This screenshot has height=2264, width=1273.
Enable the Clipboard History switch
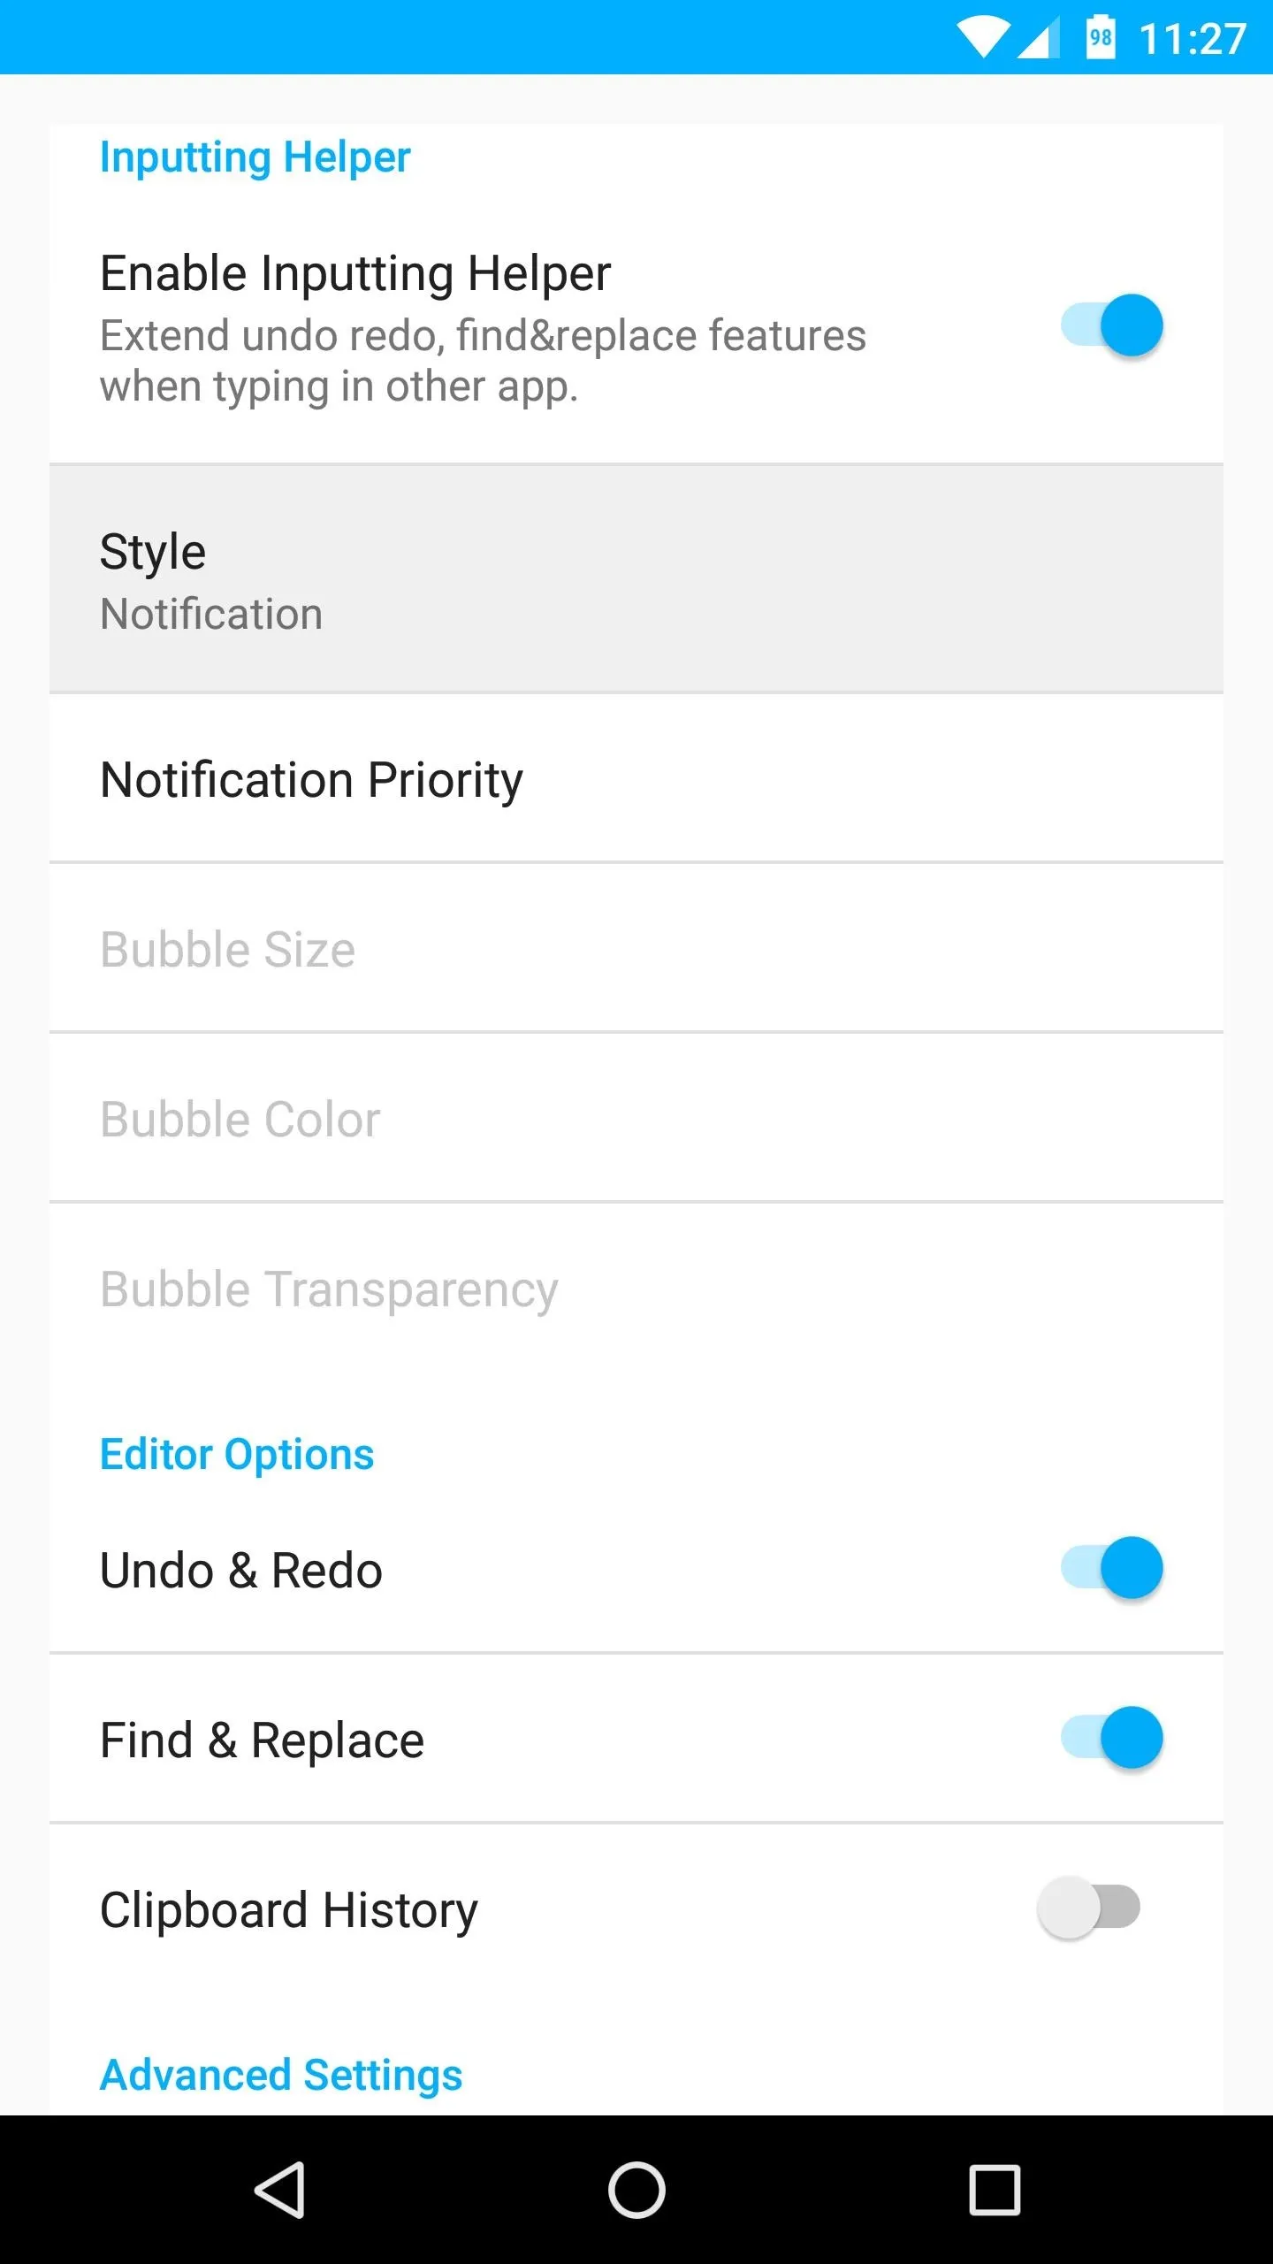coord(1089,1908)
